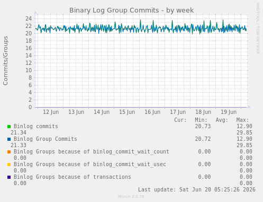Viewport: 263px width, 202px height.
Task: Click the blue Binlog Group Commits legend swatch
Action: point(9,139)
